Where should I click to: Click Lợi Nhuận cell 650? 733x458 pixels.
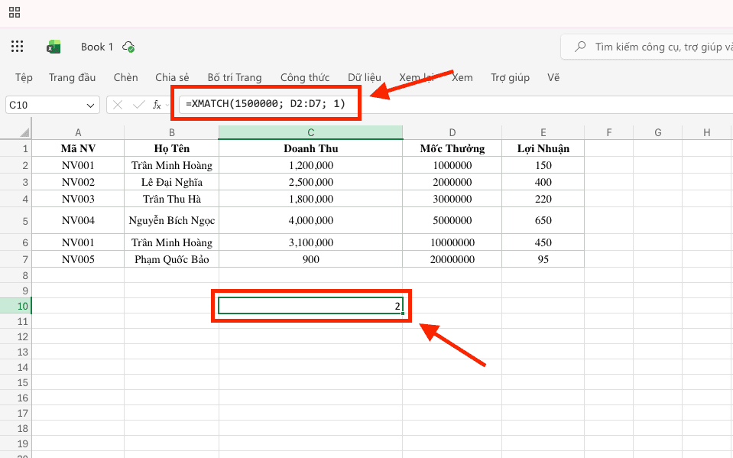pos(543,220)
